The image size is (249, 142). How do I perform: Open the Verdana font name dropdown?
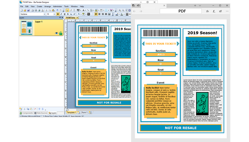tap(44, 14)
